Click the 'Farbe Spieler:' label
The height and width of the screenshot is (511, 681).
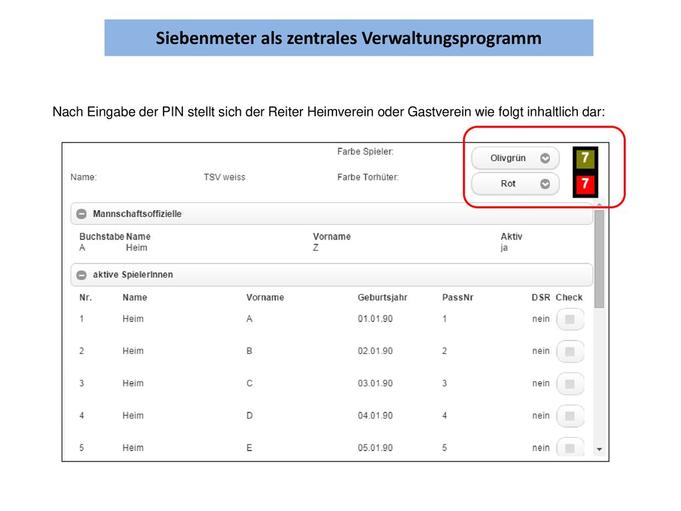point(365,152)
